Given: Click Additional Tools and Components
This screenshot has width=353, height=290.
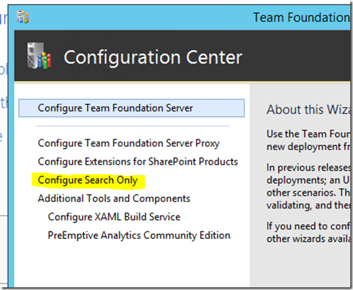Looking at the screenshot, I should pyautogui.click(x=114, y=198).
